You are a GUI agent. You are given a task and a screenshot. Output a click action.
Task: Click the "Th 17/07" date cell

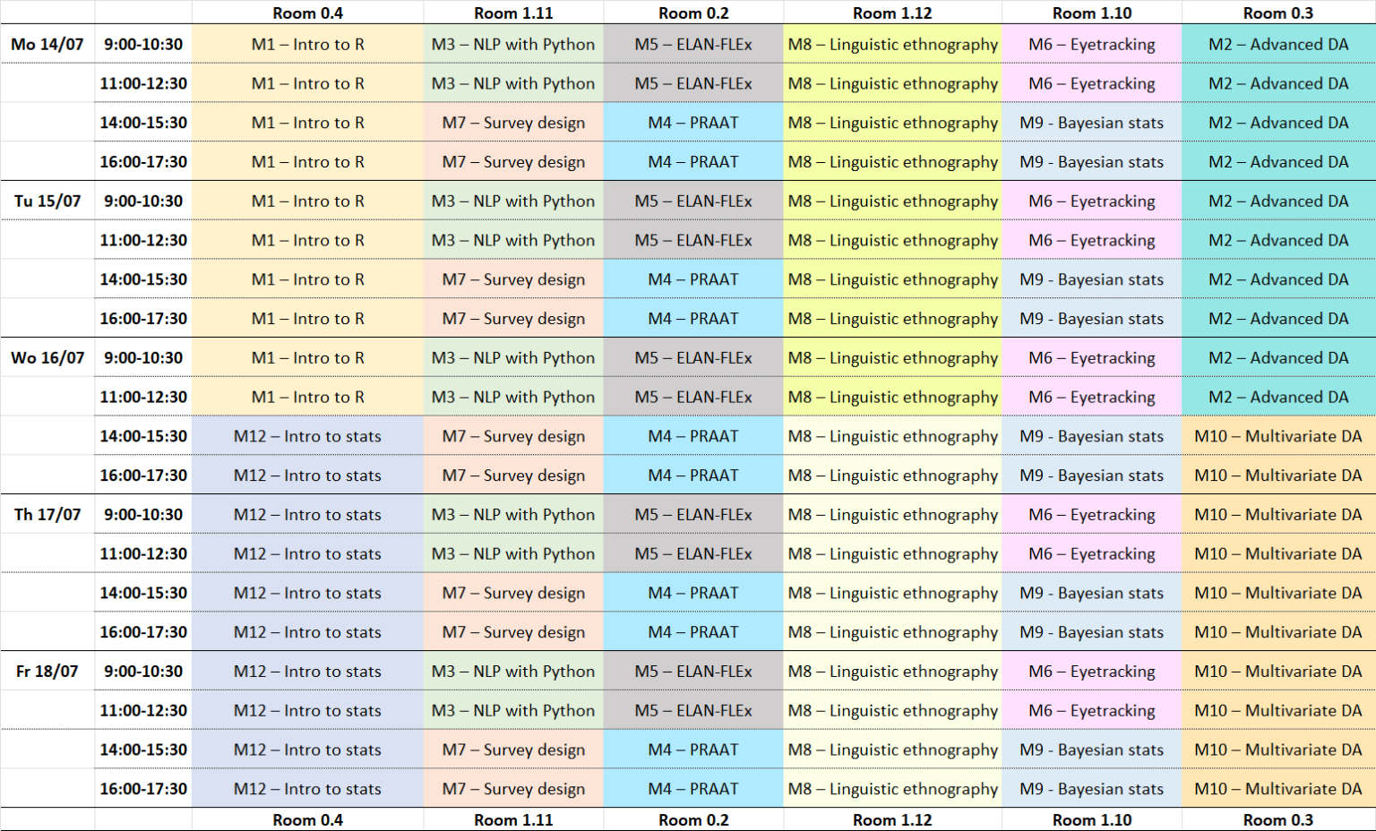47,514
